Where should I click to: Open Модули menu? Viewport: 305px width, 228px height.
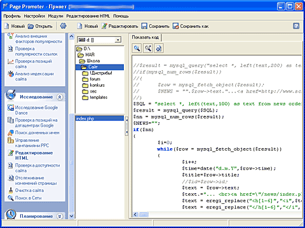coord(55,16)
